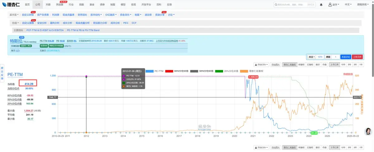Image resolution: width=374 pixels, height=152 pixels.
Task: Select top 5年 time range
Action: point(349,65)
